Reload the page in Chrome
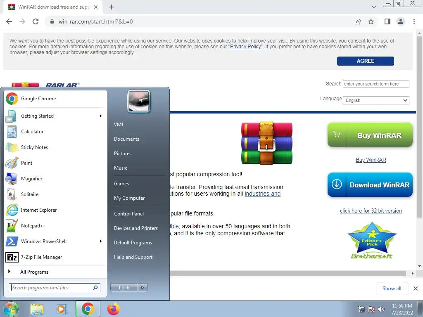Image resolution: width=423 pixels, height=317 pixels. pos(36,21)
